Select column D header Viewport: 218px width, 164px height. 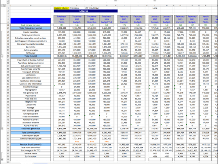pyautogui.click(x=62, y=5)
